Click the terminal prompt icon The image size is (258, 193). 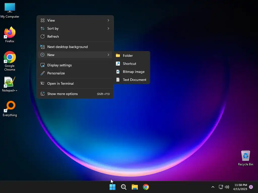[42, 83]
